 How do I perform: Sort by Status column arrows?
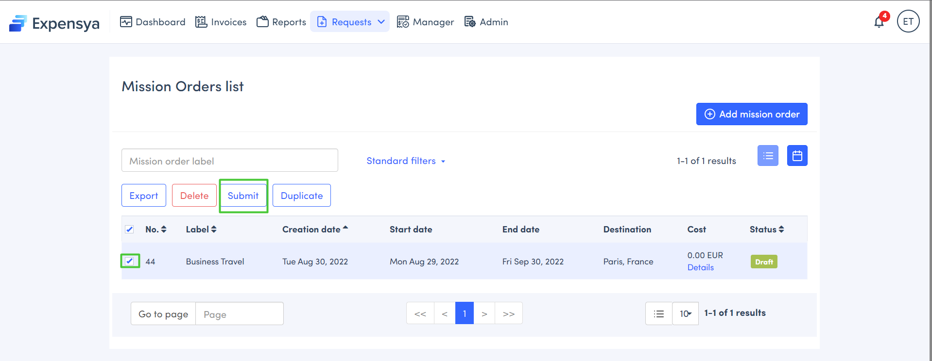[781, 230]
